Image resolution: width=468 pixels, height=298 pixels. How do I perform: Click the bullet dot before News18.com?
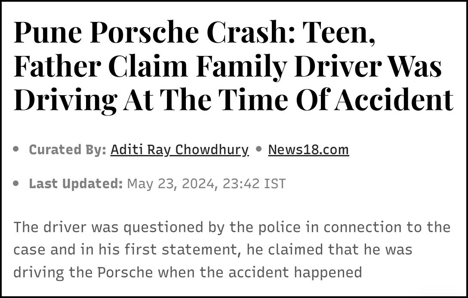(x=259, y=149)
